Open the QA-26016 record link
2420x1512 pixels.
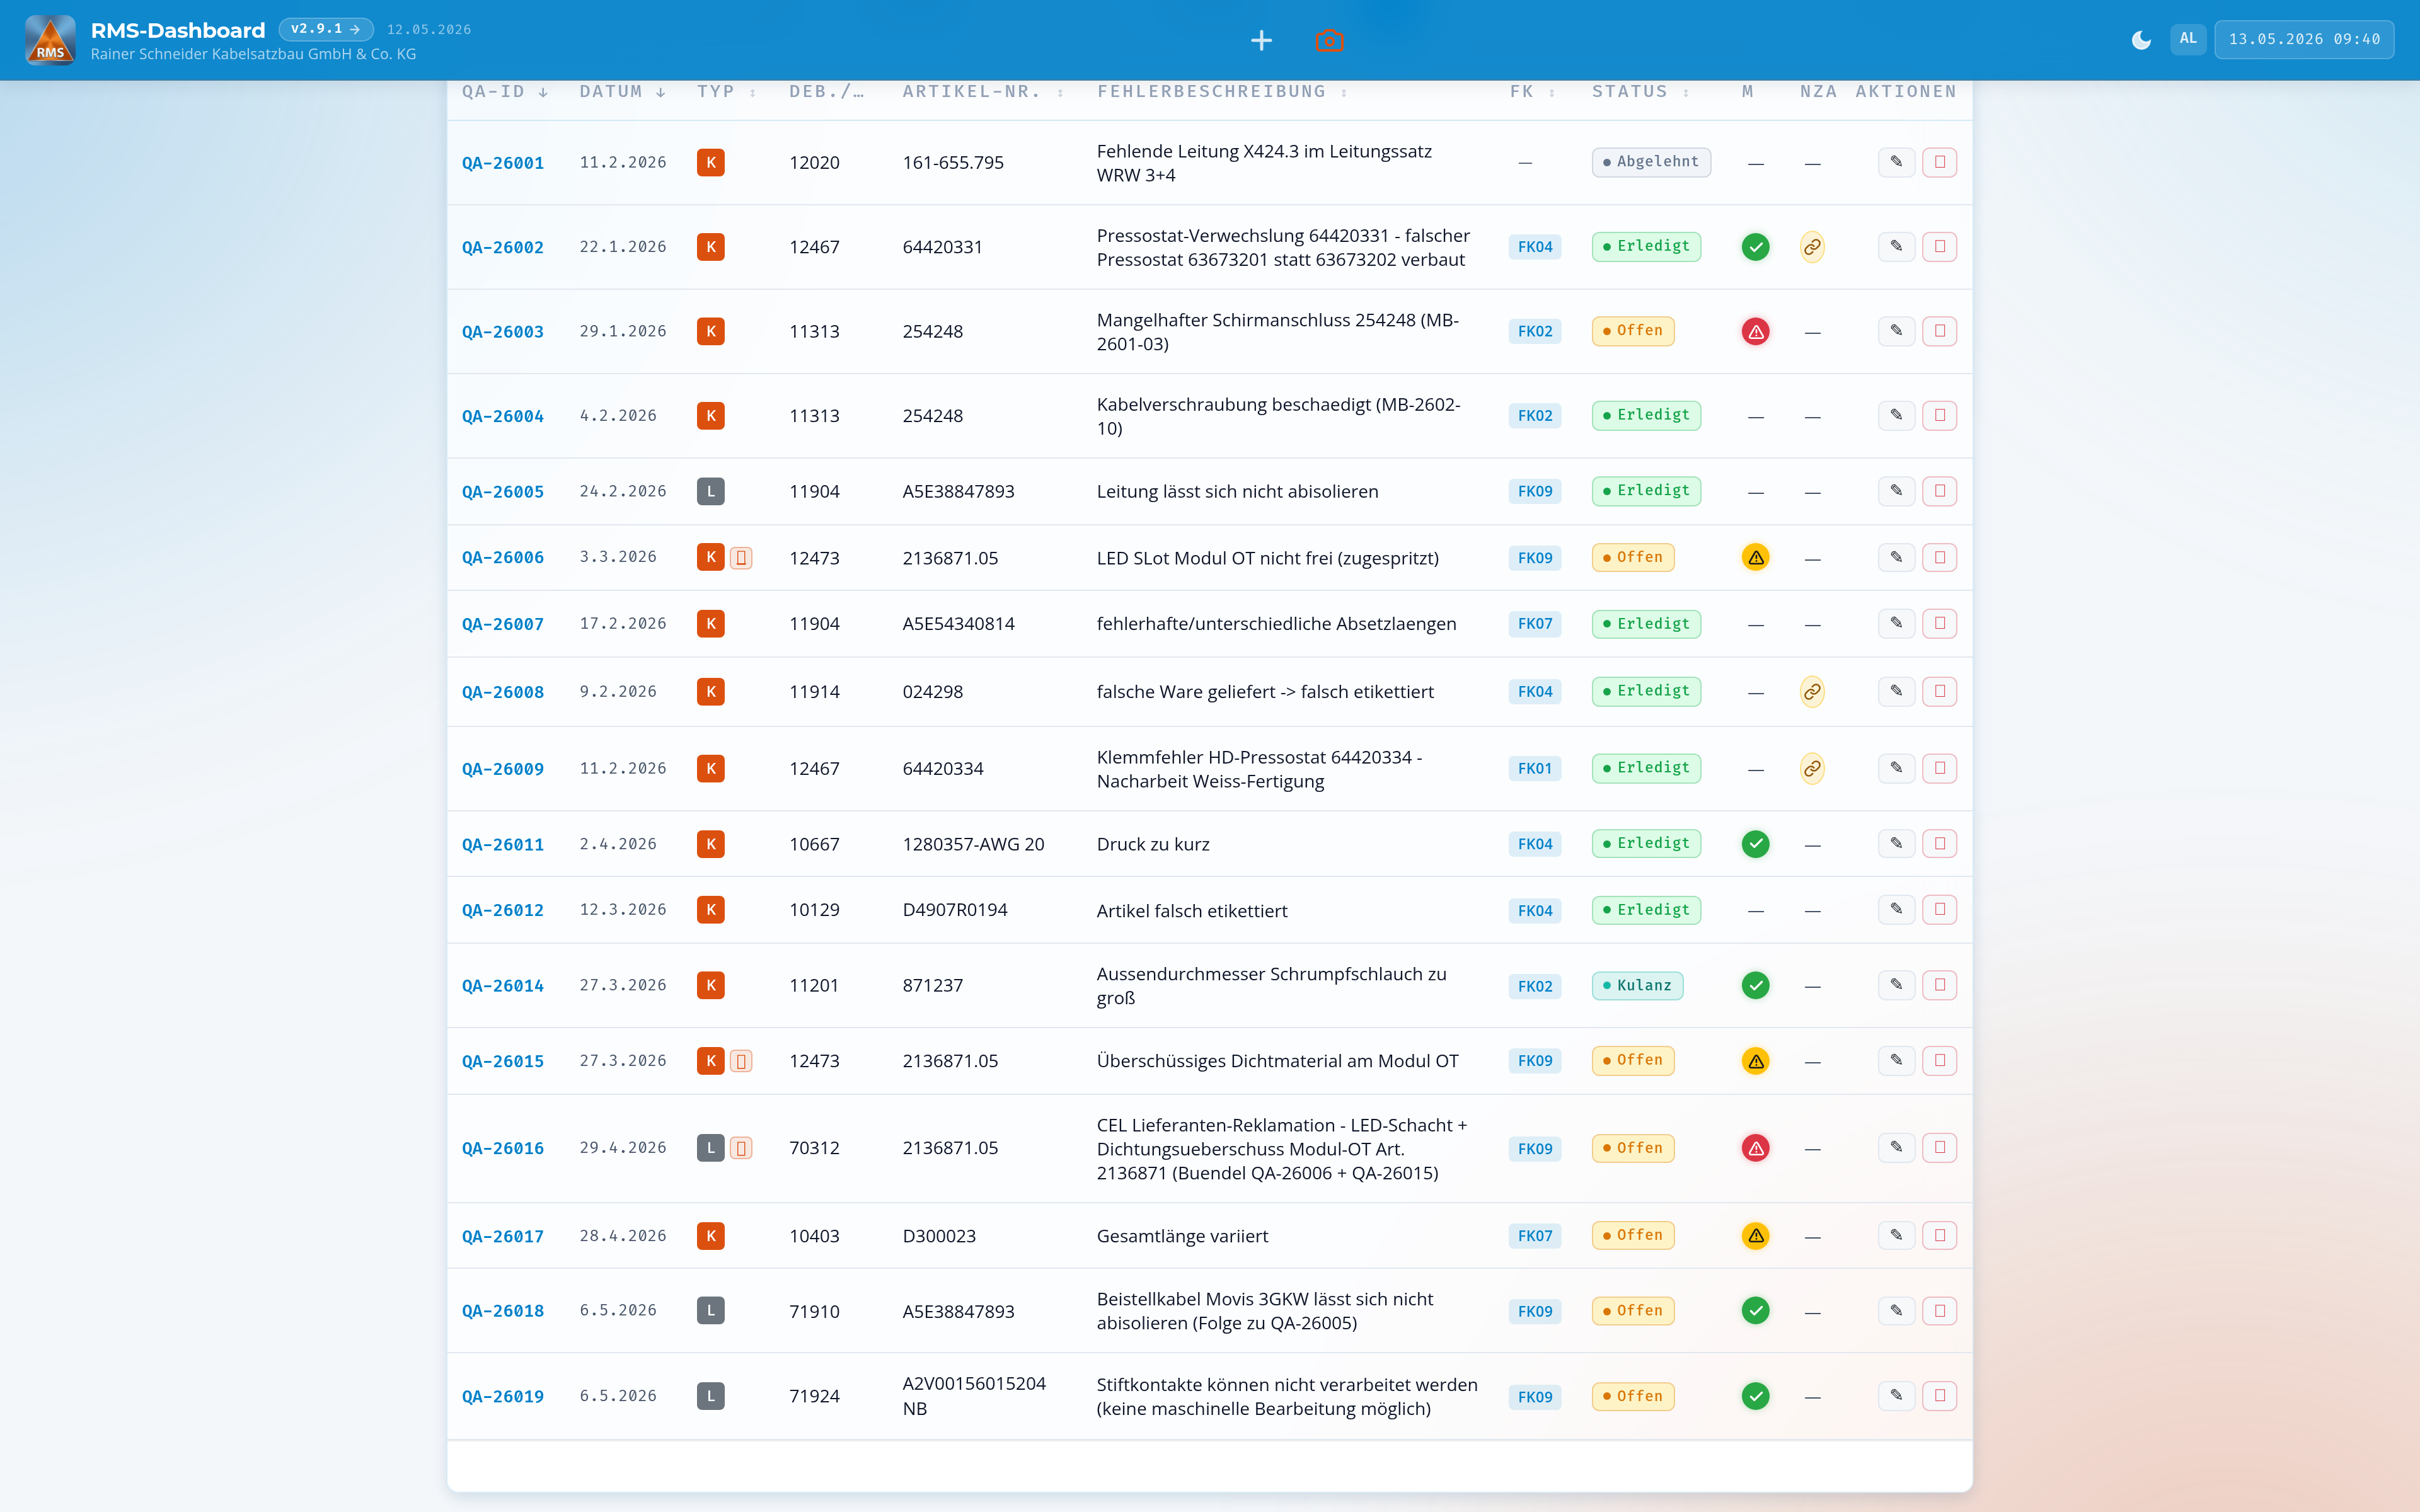[503, 1148]
